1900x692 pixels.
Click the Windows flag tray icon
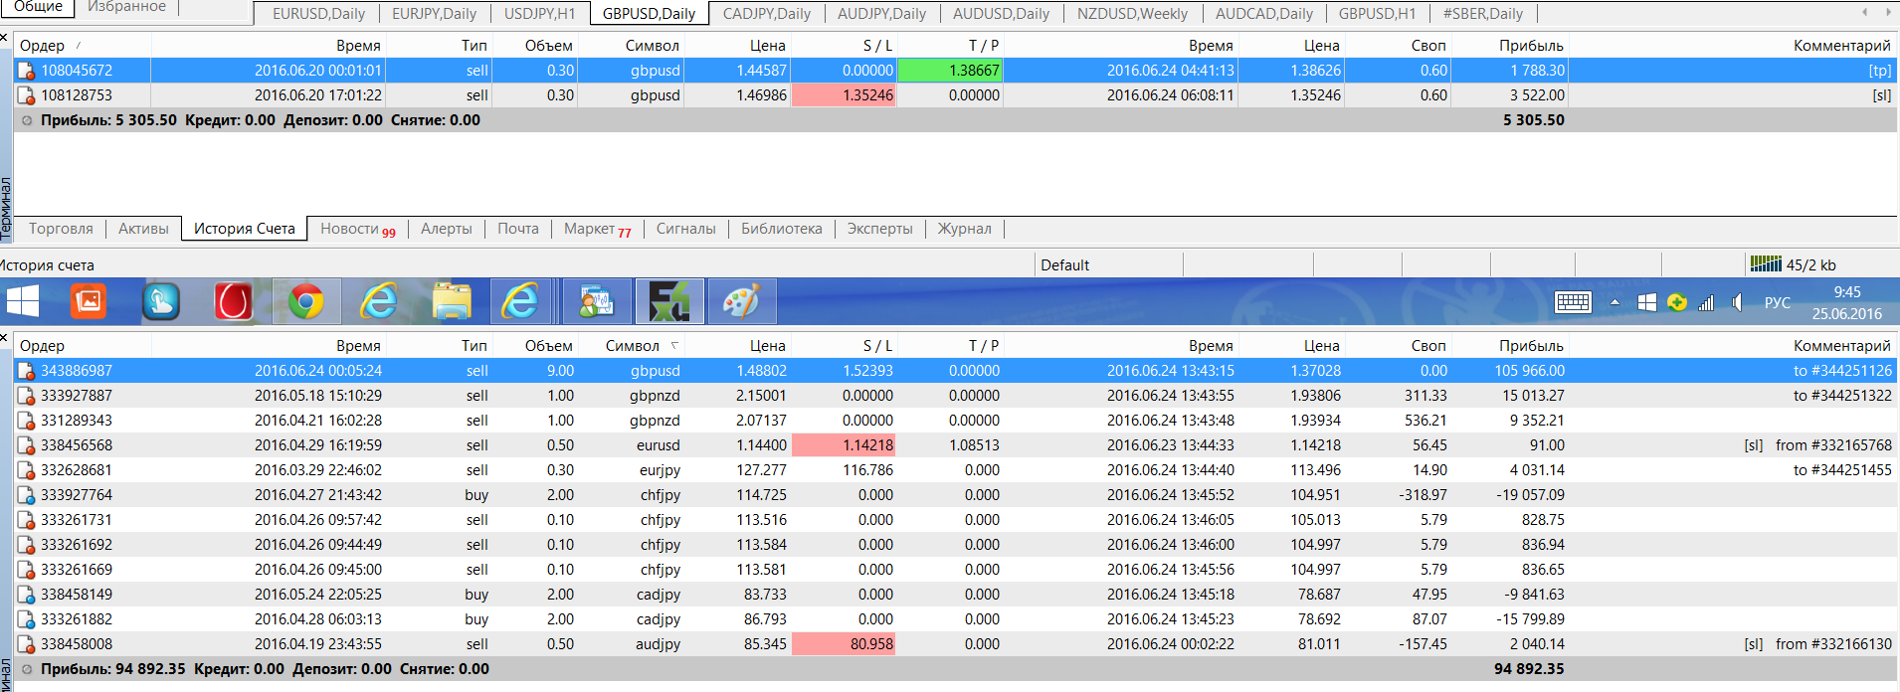(1646, 302)
